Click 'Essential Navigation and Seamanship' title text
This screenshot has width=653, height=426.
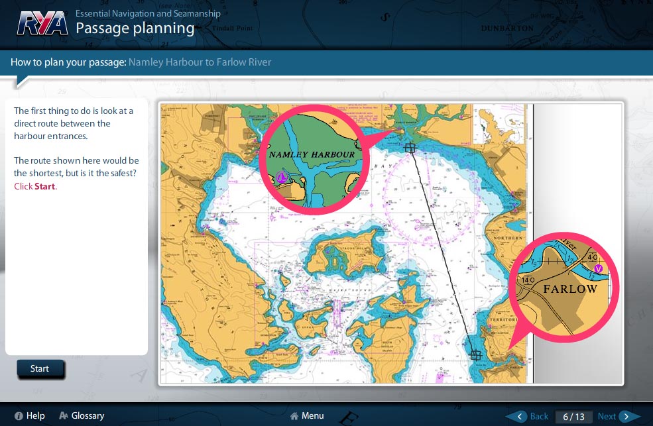pos(148,13)
